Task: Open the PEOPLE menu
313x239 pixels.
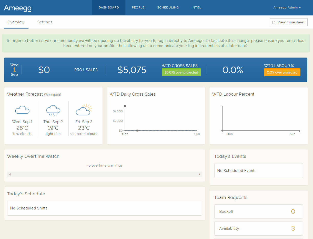Action: pyautogui.click(x=138, y=7)
